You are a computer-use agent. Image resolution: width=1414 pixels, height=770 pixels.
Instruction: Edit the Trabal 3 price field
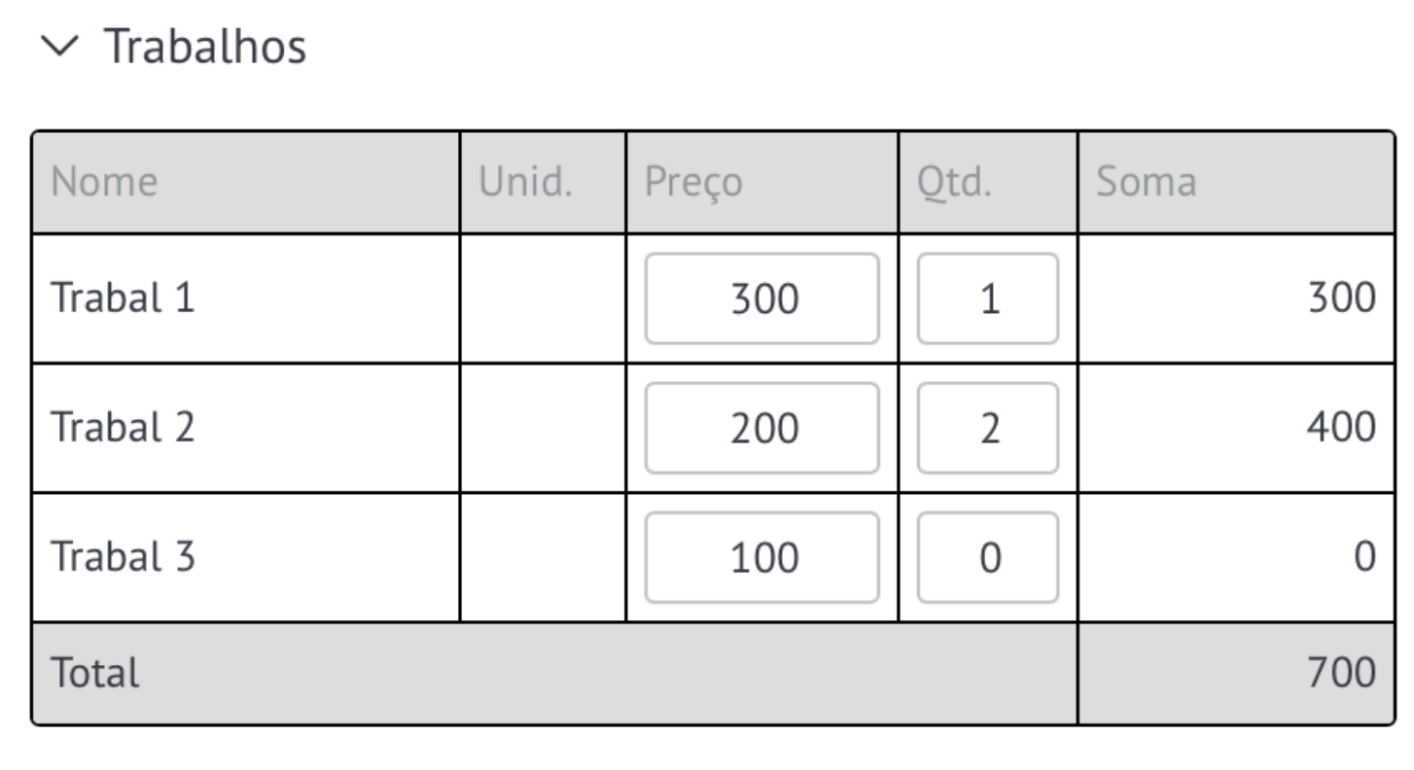point(762,557)
